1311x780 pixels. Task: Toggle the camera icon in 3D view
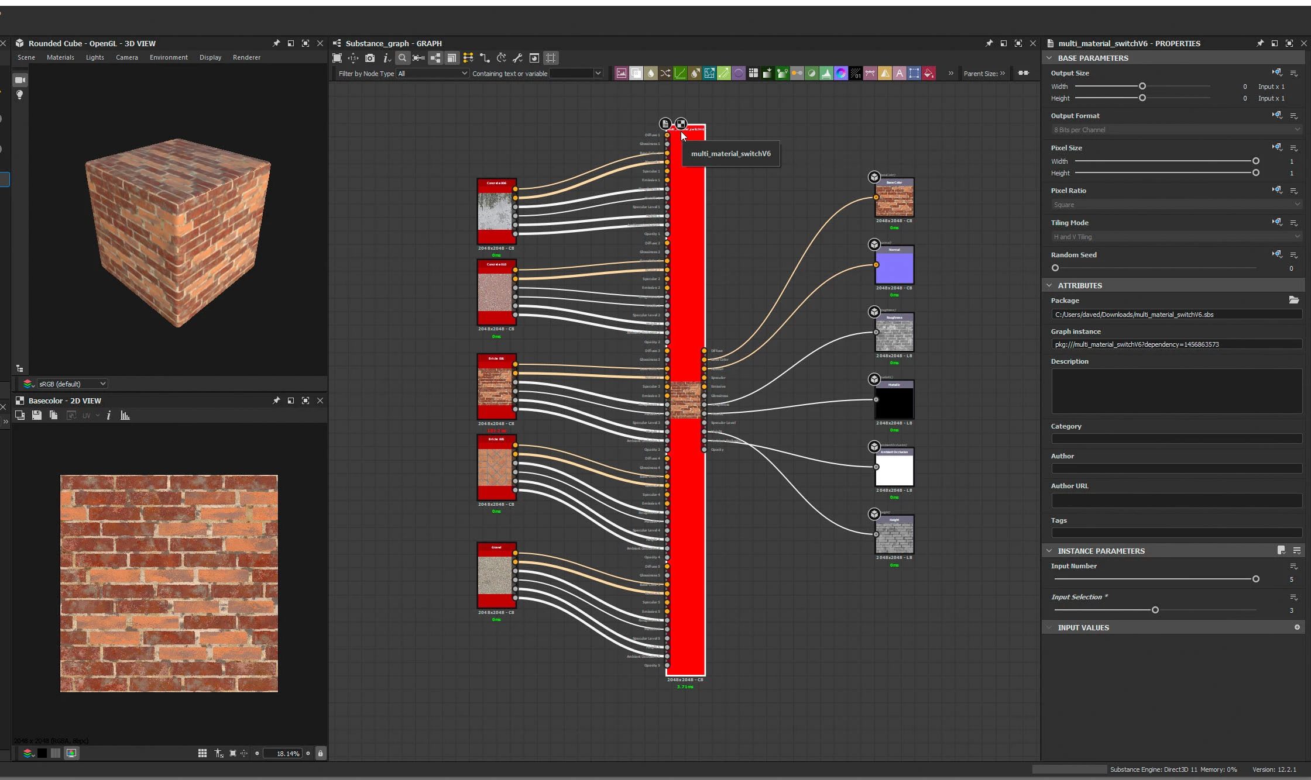click(20, 80)
